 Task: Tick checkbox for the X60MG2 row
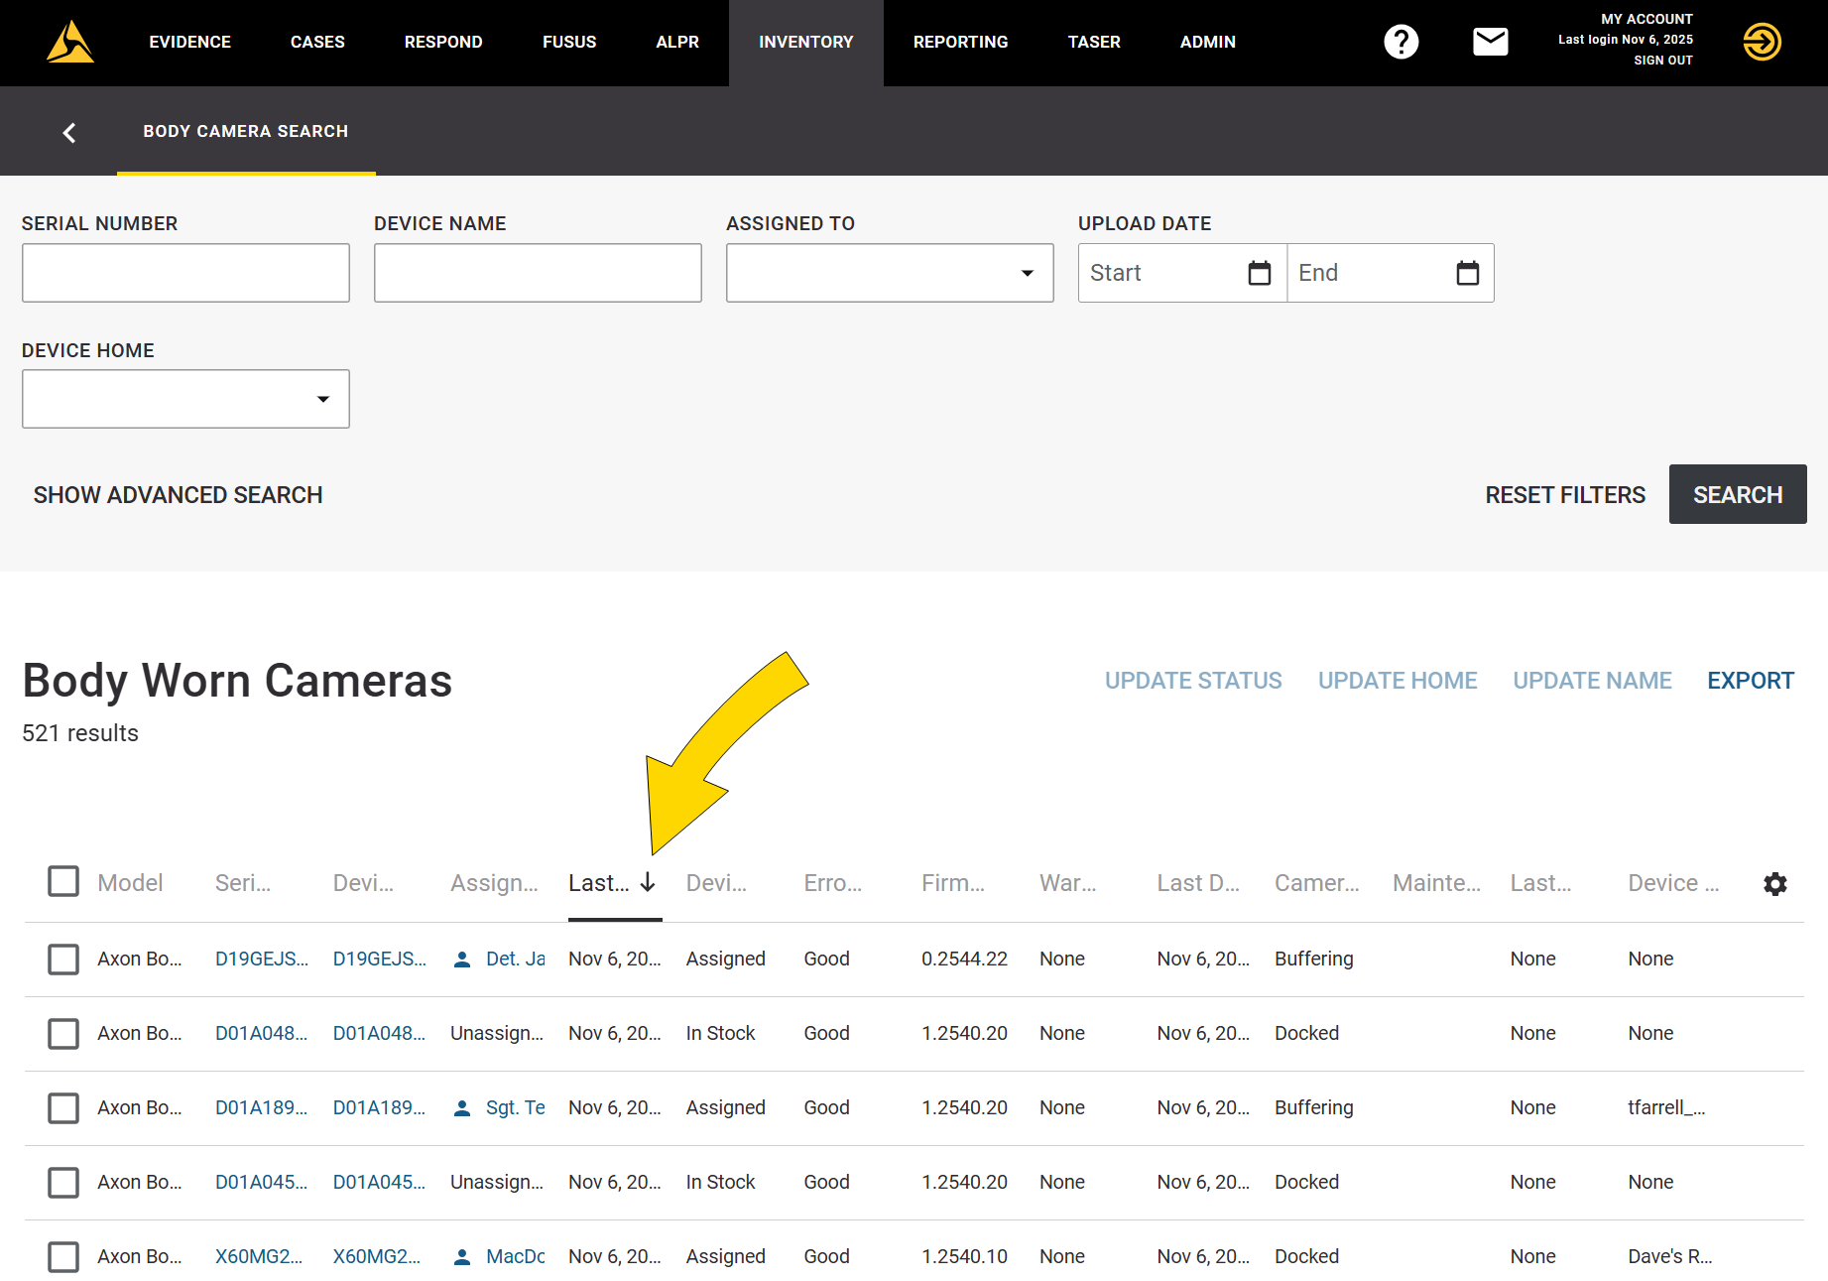[x=63, y=1256]
